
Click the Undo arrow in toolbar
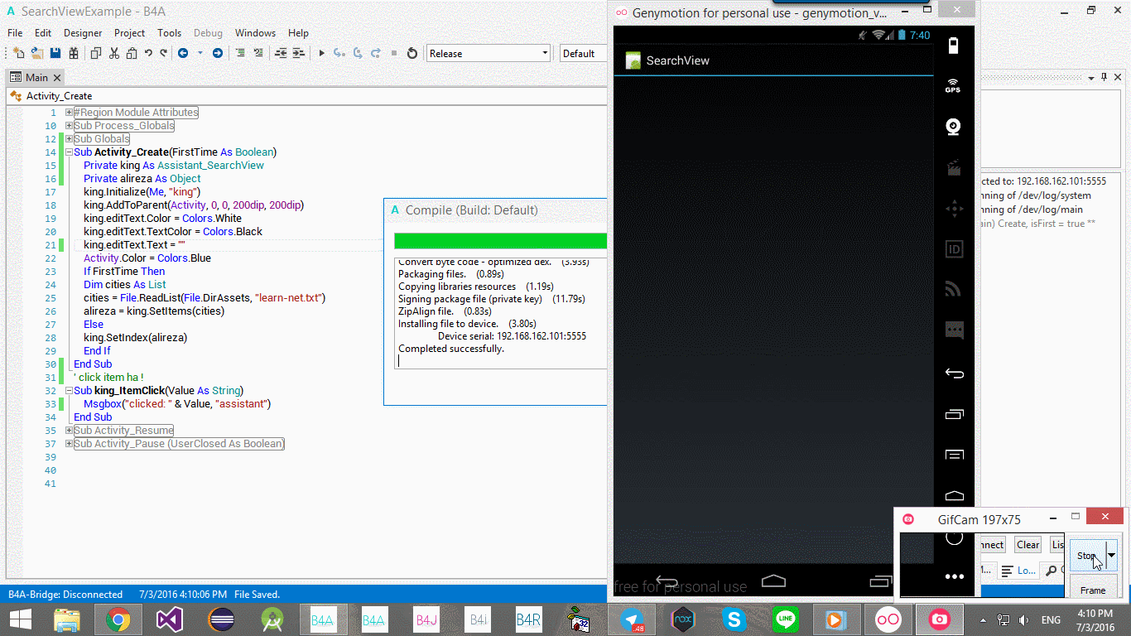click(x=148, y=53)
